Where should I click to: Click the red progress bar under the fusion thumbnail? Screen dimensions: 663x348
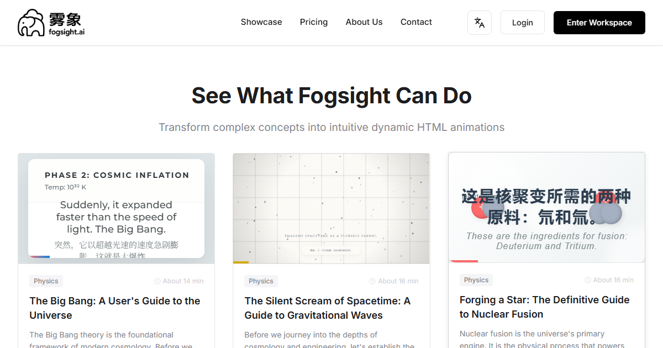tap(464, 261)
